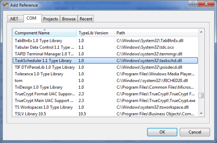Sort by Component Name column header

tap(45, 33)
